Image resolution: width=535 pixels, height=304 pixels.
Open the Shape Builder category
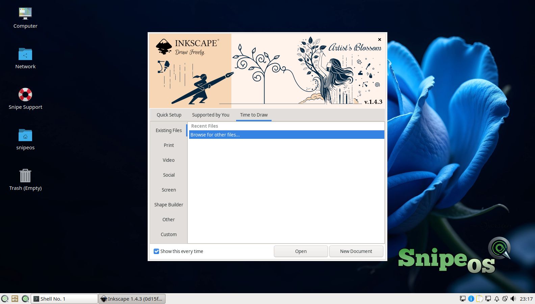click(x=169, y=205)
